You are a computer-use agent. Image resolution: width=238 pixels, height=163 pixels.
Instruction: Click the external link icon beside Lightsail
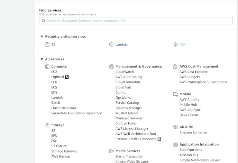[67, 77]
